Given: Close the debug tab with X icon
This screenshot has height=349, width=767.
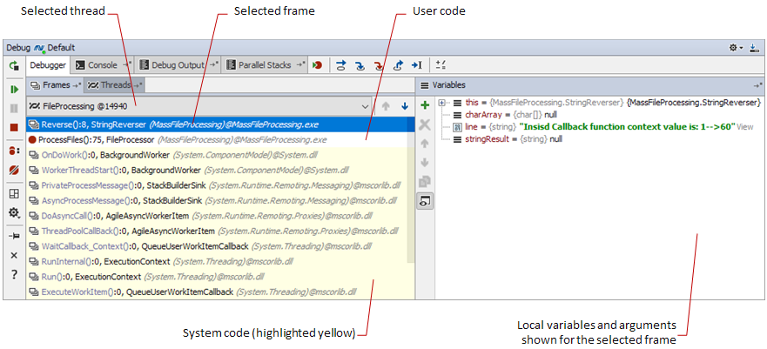Looking at the screenshot, I should 14,255.
